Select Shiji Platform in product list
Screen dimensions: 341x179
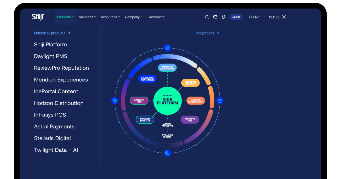(x=51, y=45)
